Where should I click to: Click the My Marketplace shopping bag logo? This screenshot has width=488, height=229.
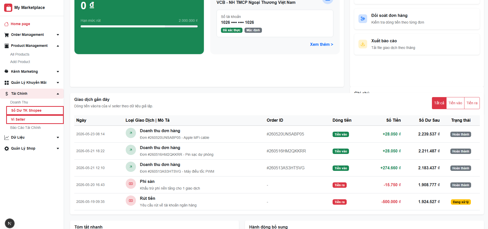point(8,8)
